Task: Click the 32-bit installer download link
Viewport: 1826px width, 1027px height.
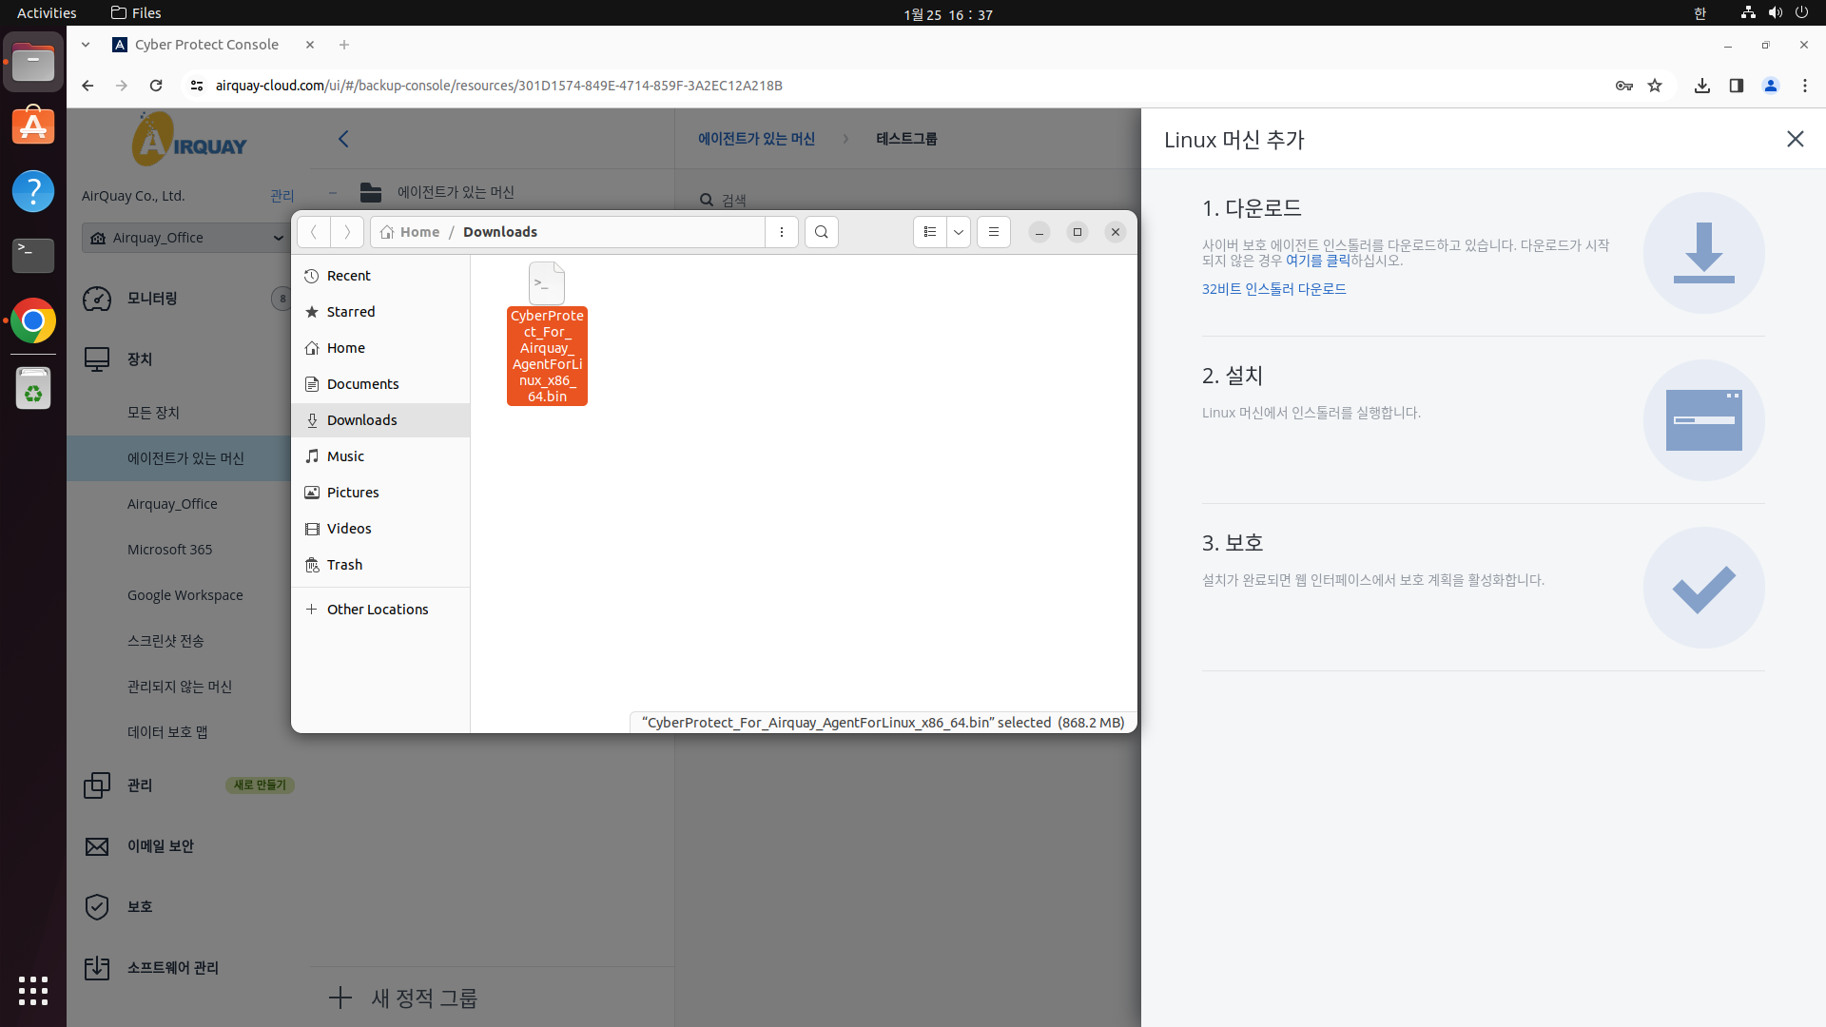Action: point(1273,289)
